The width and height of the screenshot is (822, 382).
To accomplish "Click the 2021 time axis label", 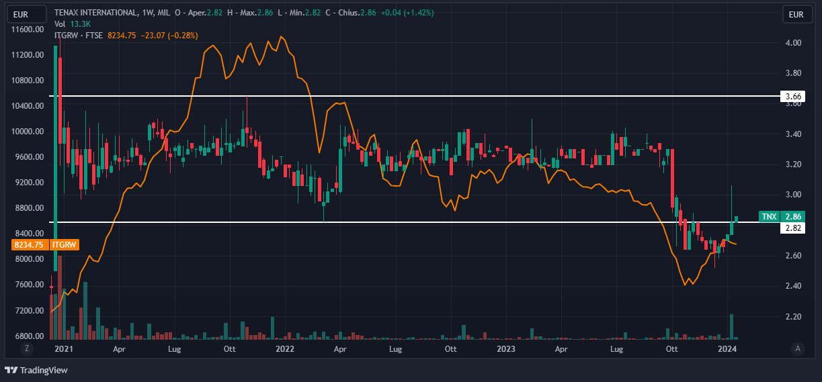I will [x=64, y=349].
